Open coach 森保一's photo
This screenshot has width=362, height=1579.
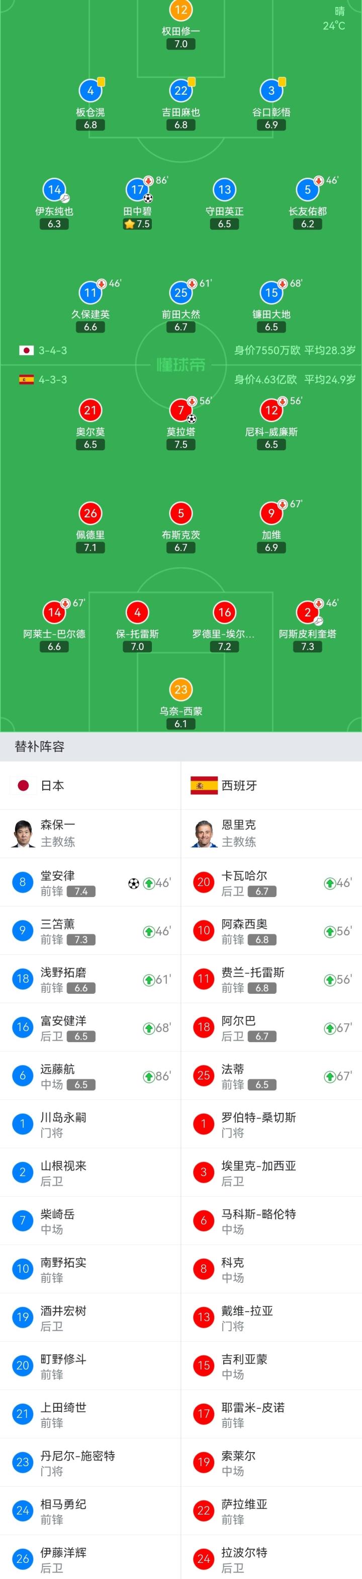coord(23,834)
